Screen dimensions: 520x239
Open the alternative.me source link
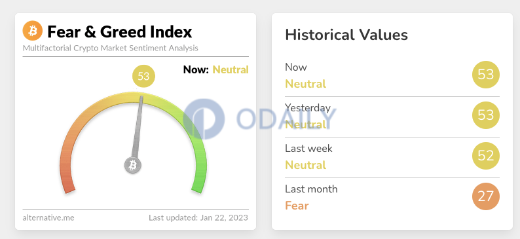[x=48, y=218]
